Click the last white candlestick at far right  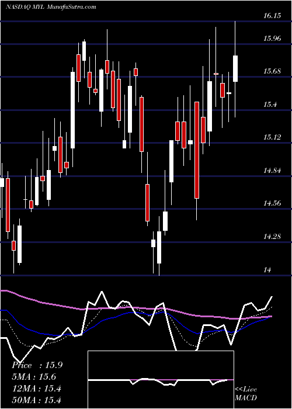235,68
